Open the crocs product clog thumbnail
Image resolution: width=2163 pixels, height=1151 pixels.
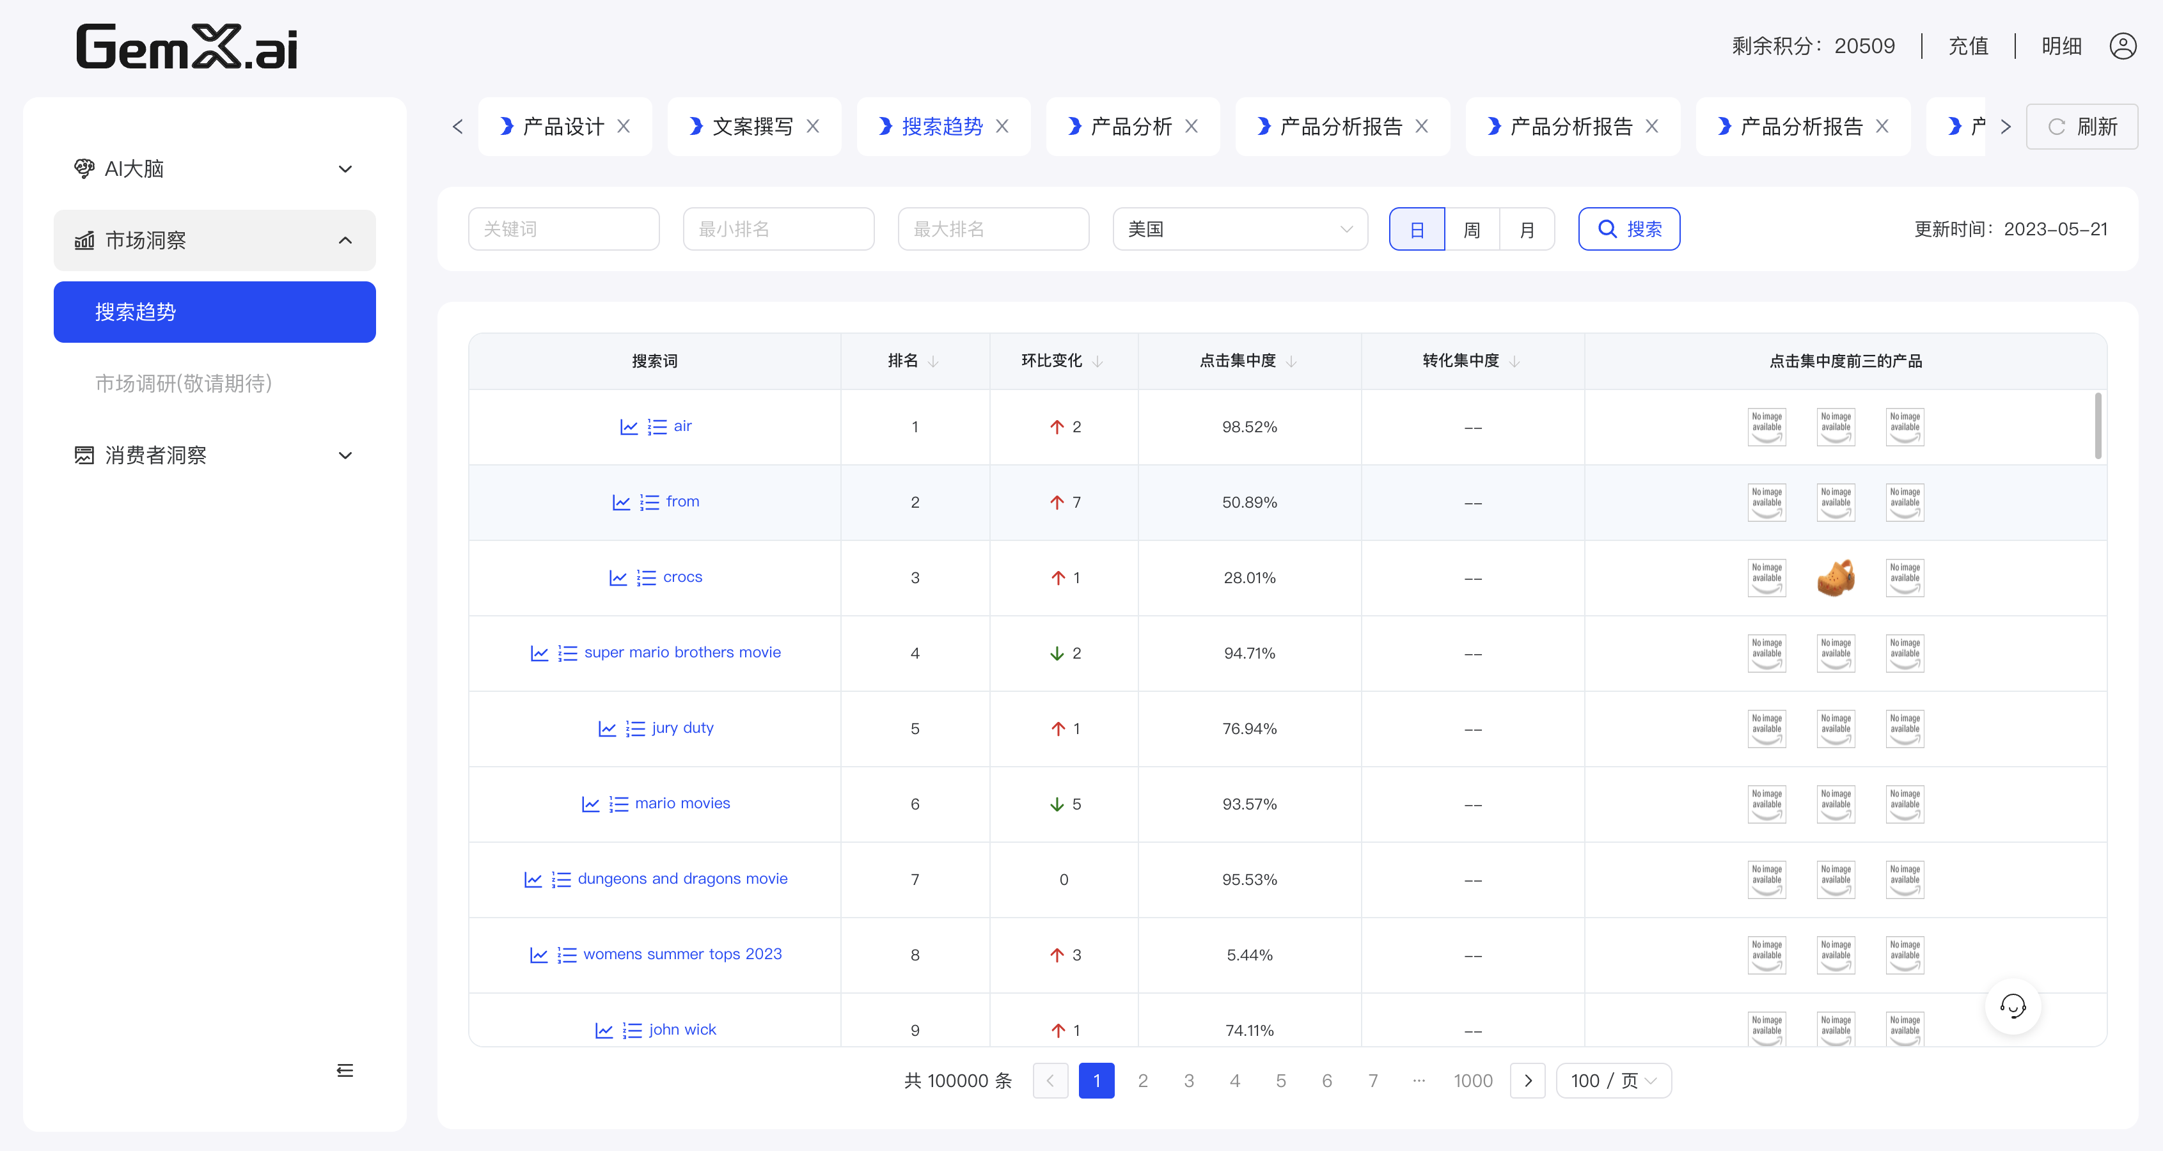[x=1836, y=577]
